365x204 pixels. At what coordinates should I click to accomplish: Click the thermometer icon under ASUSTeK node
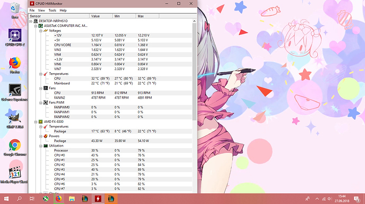point(45,74)
